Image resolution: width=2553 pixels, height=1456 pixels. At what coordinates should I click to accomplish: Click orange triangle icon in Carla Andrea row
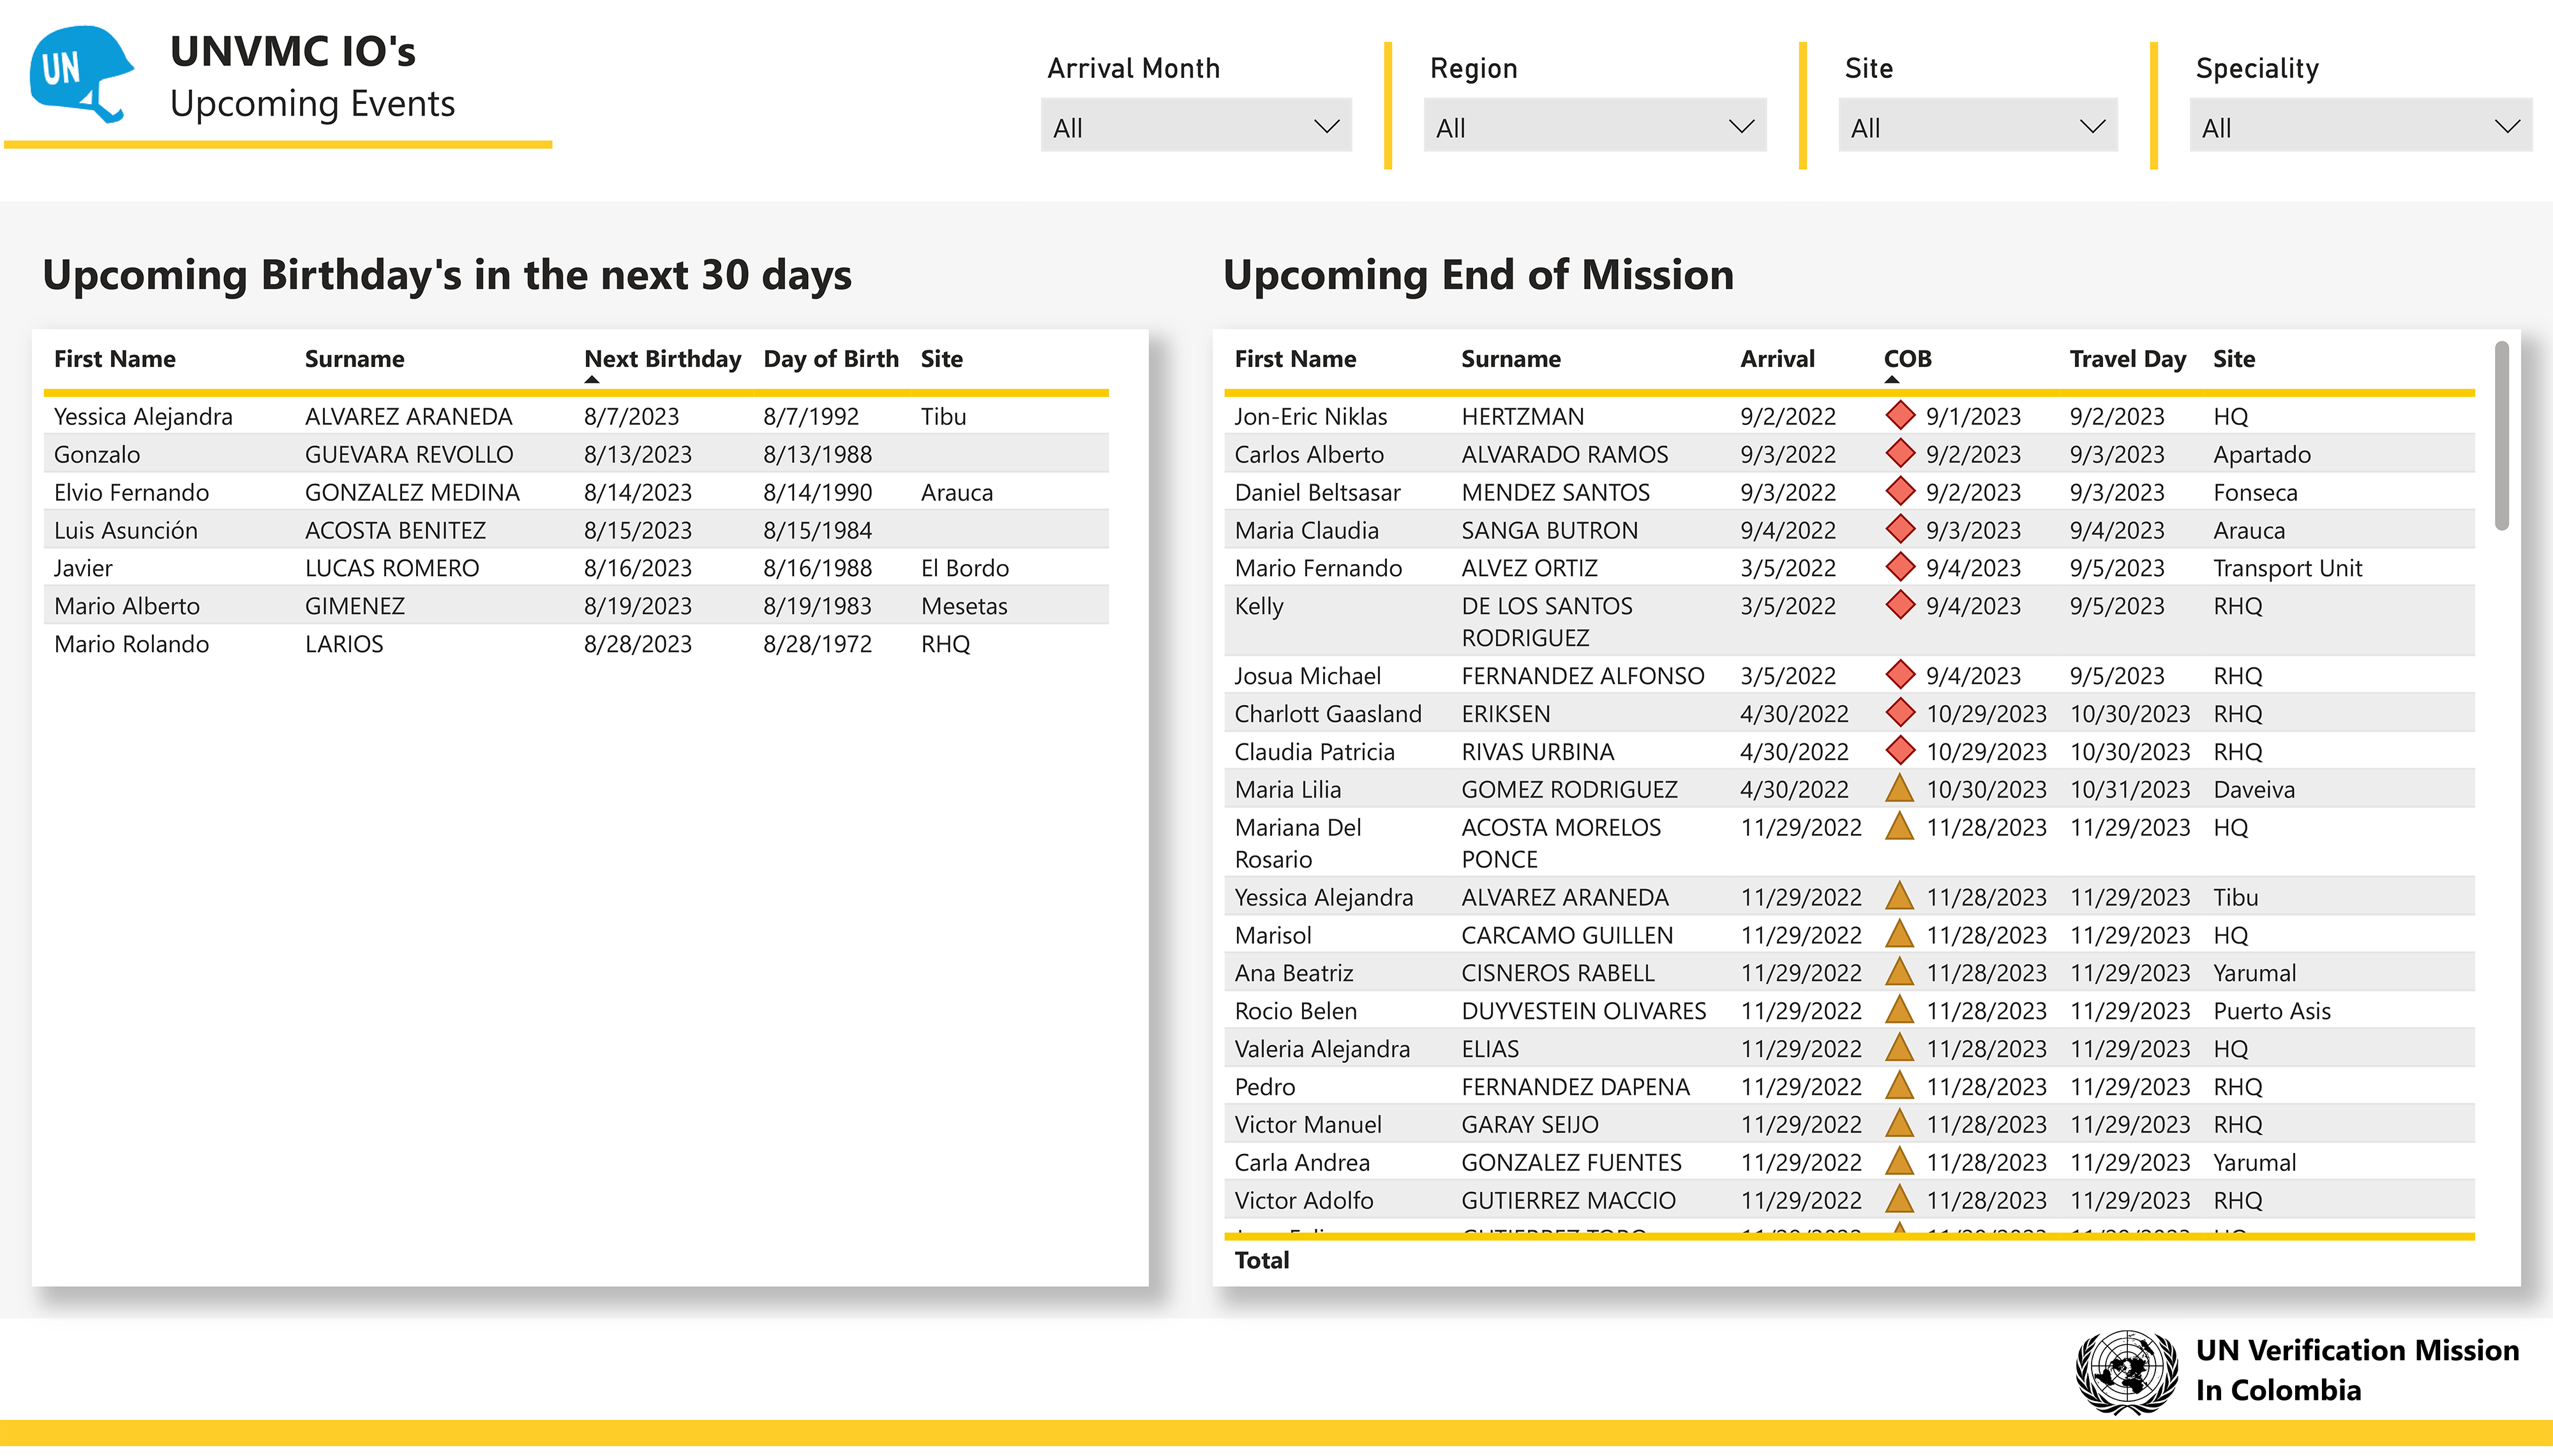pyautogui.click(x=1899, y=1162)
